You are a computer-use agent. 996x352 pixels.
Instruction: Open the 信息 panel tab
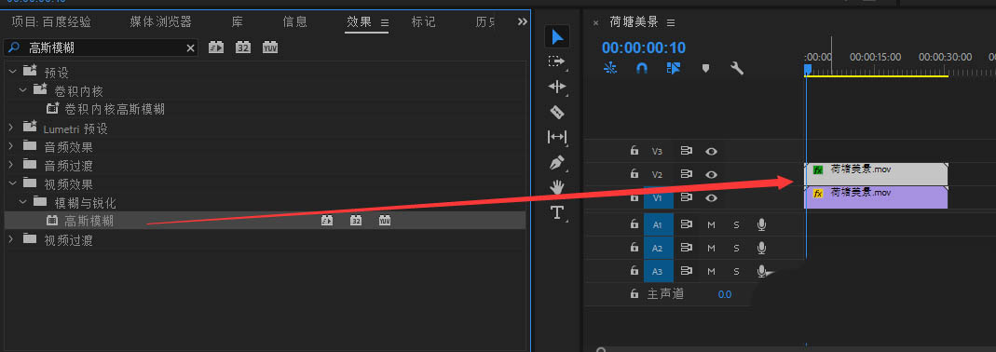point(294,22)
